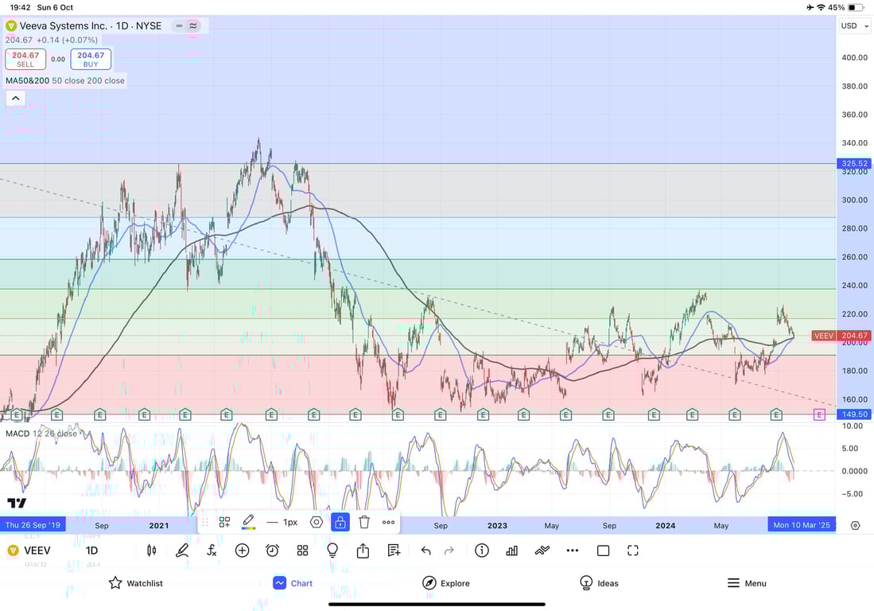The height and width of the screenshot is (611, 874).
Task: Open the three-dots more options in bottom toolbar
Action: (573, 551)
